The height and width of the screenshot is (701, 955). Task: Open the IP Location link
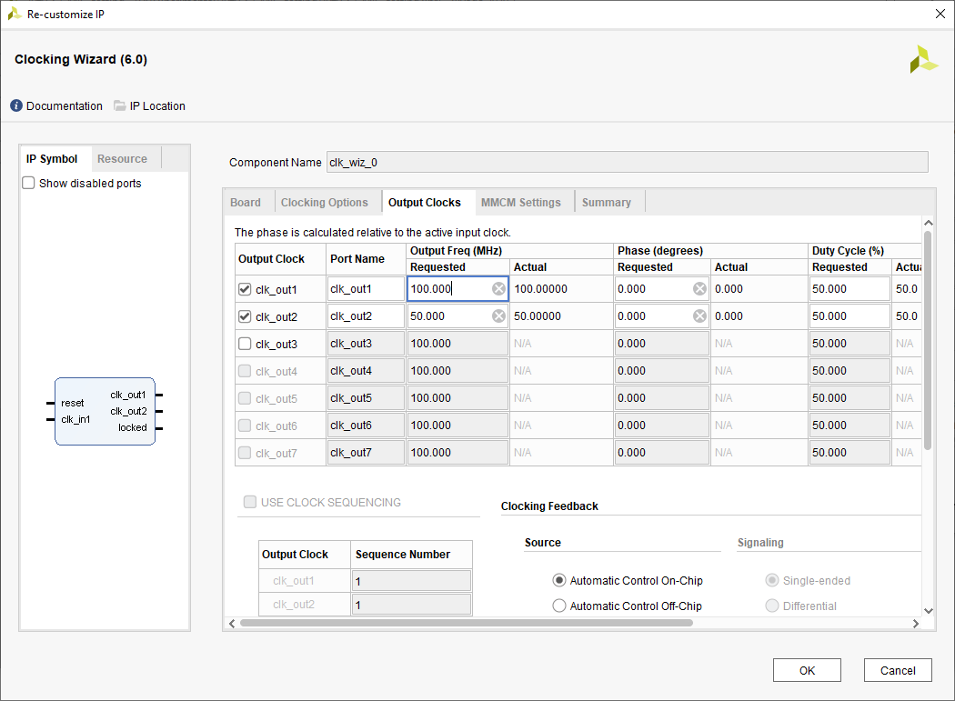point(157,106)
